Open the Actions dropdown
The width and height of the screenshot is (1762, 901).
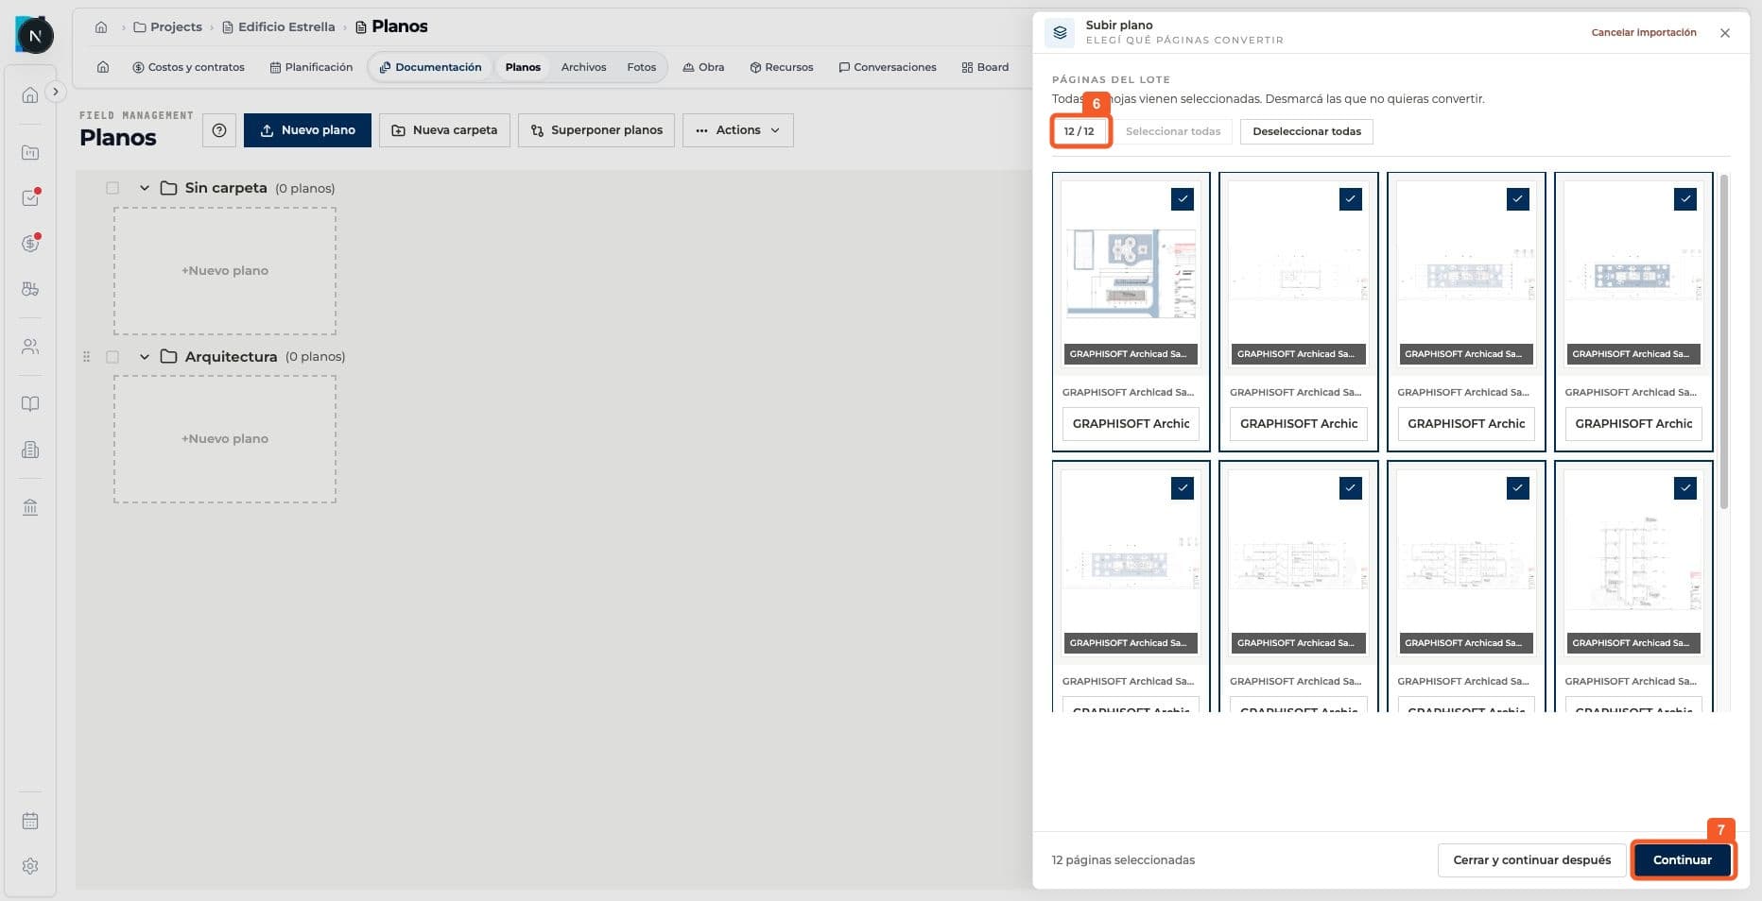[738, 130]
